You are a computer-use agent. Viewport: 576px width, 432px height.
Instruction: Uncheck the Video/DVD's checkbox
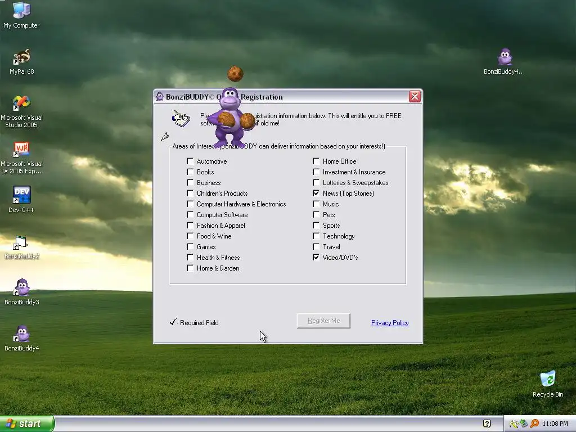point(316,257)
